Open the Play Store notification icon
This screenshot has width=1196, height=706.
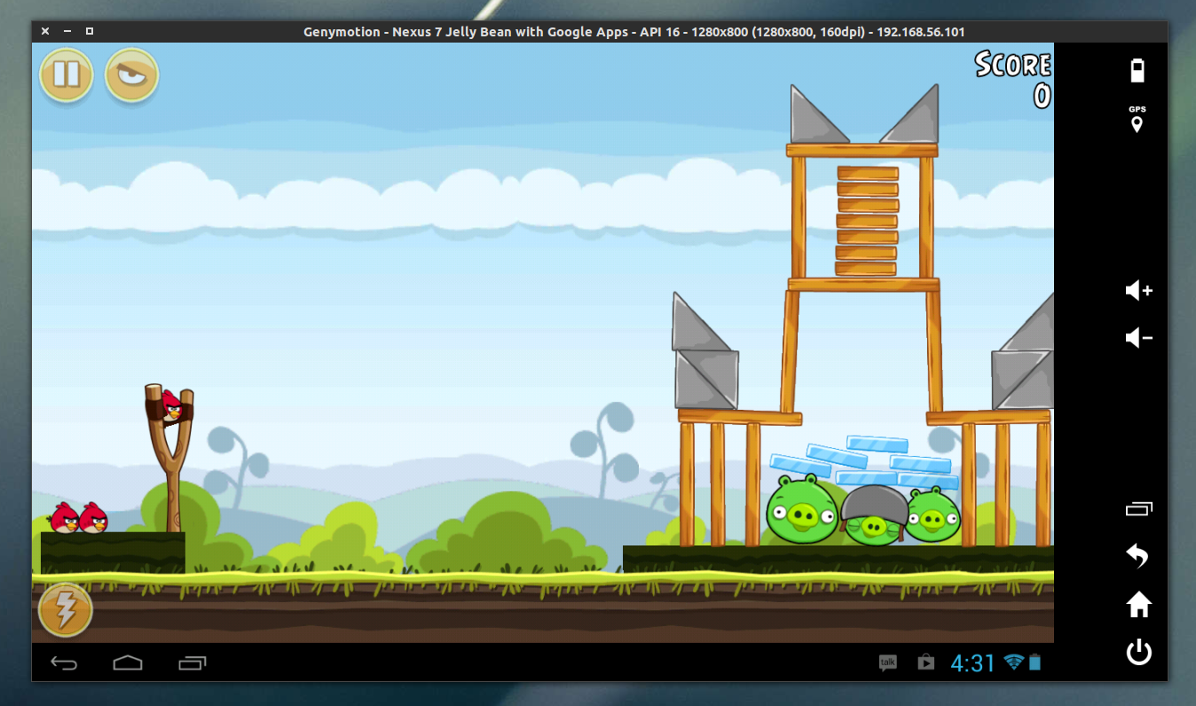pos(925,663)
